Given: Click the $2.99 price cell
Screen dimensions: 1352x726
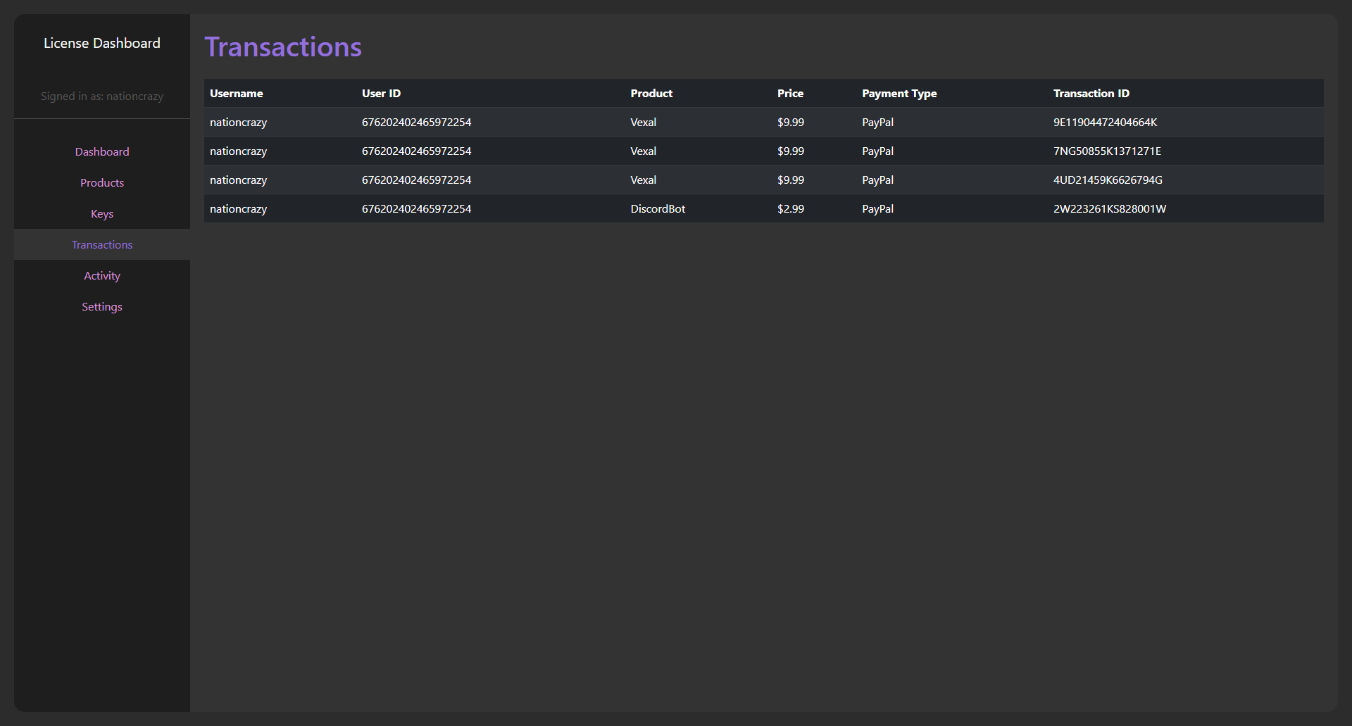Looking at the screenshot, I should [x=790, y=209].
